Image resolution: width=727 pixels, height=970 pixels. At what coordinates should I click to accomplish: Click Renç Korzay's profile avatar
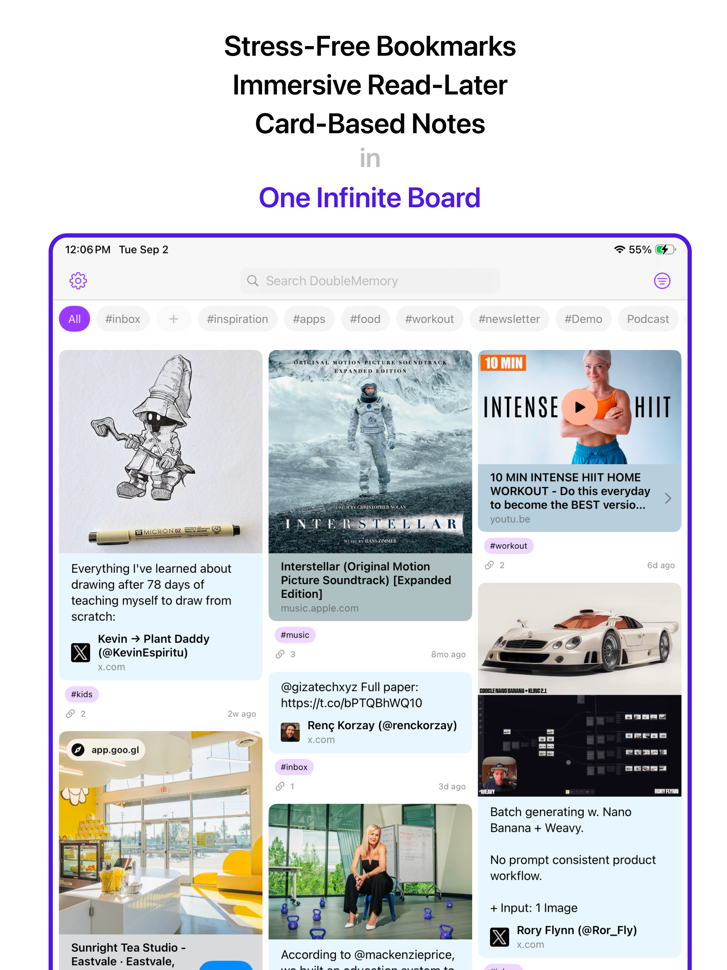click(x=290, y=732)
